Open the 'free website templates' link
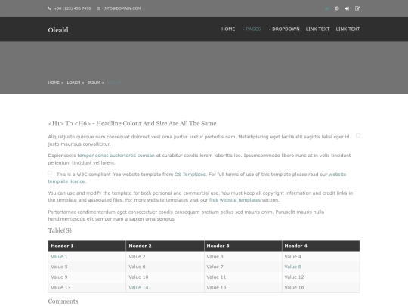 coord(235,200)
